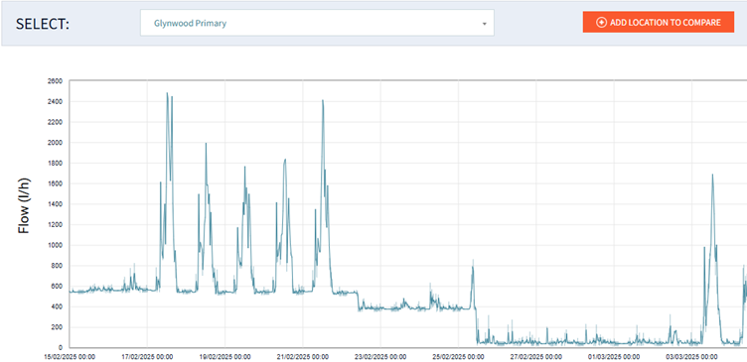The width and height of the screenshot is (747, 362).
Task: Click the 27/02/2025 00:00 date label
Action: pos(536,356)
